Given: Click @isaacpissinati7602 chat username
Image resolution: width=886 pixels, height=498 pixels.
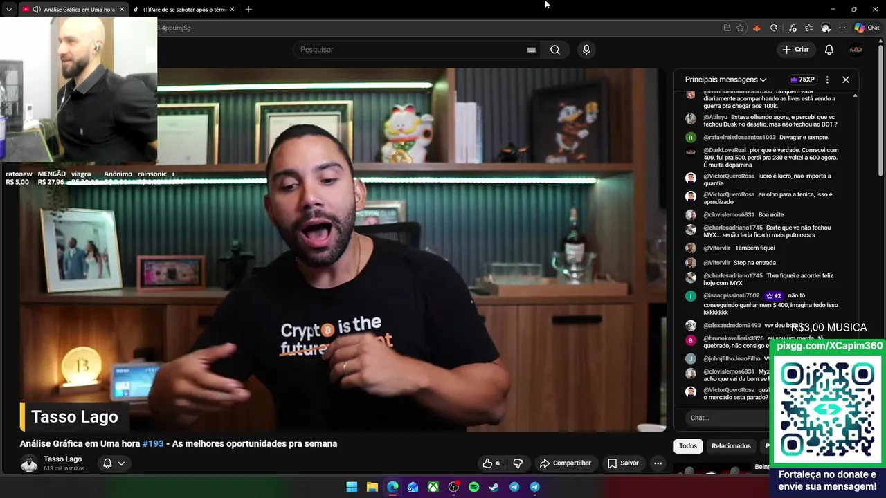Looking at the screenshot, I should (731, 295).
